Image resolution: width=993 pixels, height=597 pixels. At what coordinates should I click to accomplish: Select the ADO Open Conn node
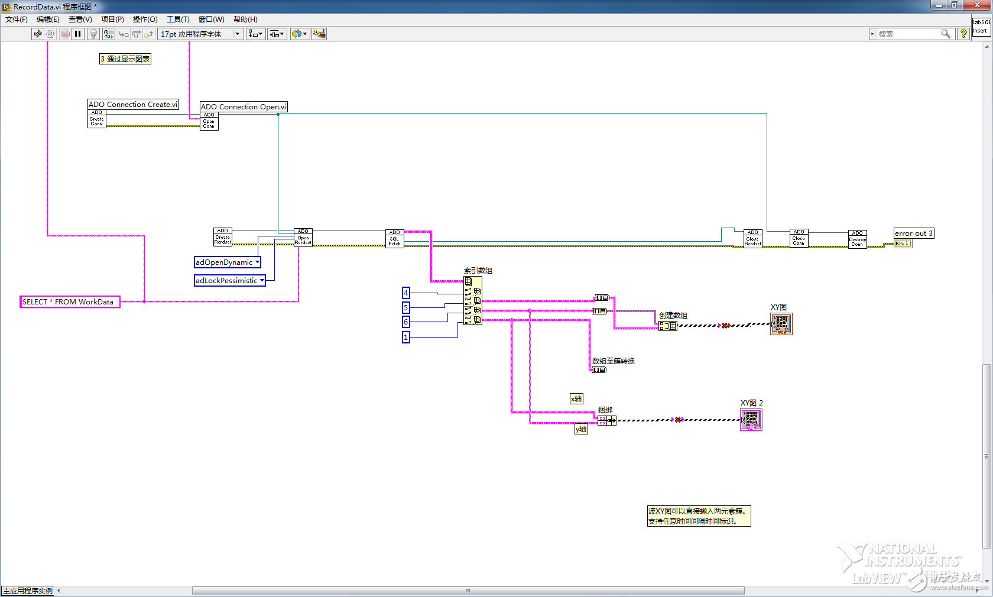209,121
